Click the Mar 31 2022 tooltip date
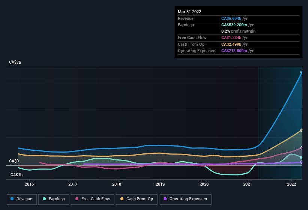This screenshot has width=308, height=210. click(x=189, y=12)
